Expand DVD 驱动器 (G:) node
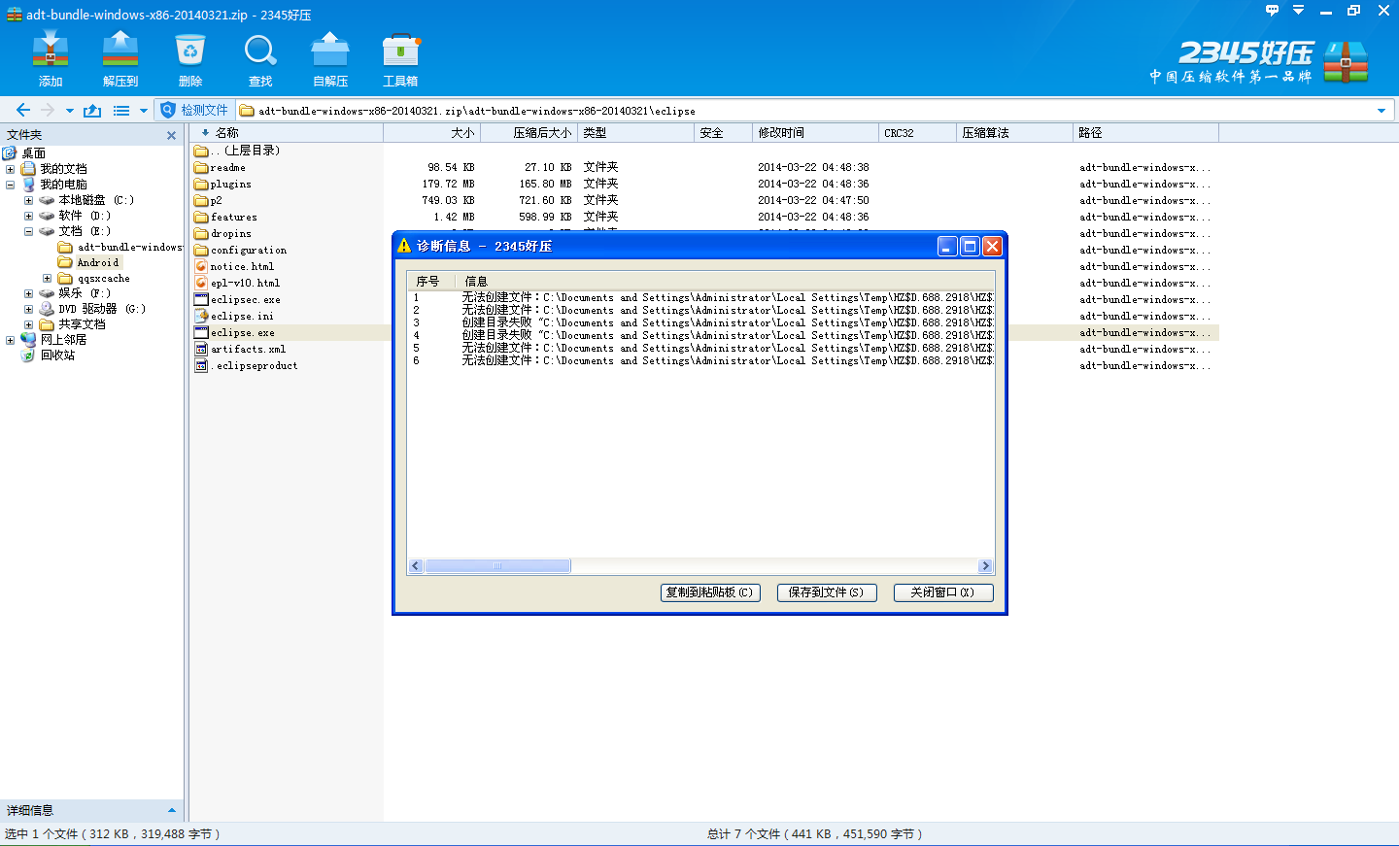Screen dimensions: 1399x846 [x=28, y=309]
